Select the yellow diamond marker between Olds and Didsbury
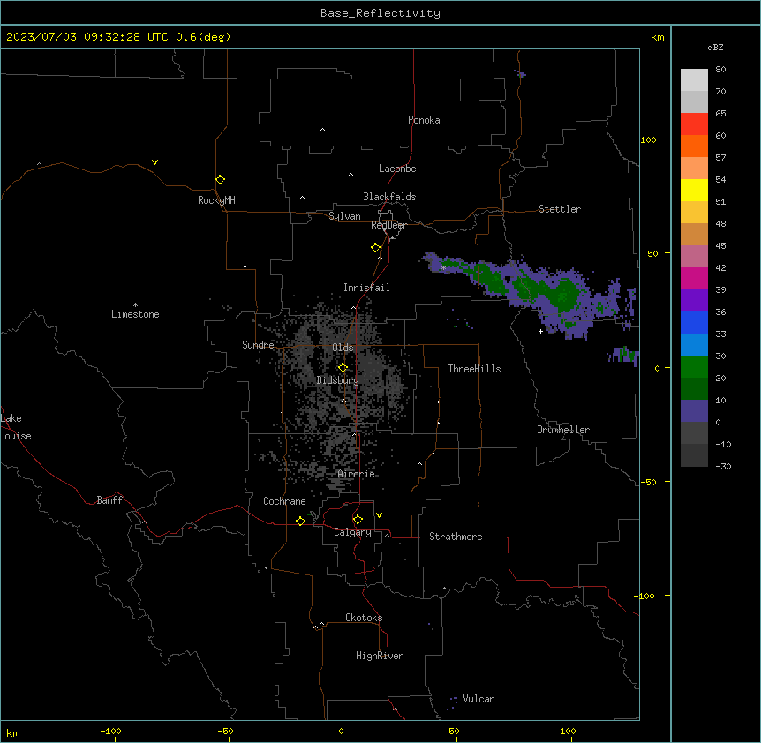 tap(343, 368)
